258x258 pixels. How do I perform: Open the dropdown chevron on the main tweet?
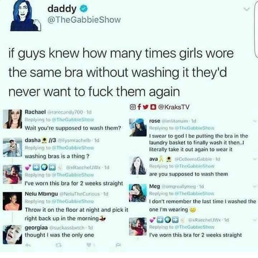click(247, 9)
